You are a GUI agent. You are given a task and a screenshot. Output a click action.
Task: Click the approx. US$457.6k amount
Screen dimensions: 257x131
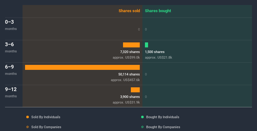click(x=126, y=80)
